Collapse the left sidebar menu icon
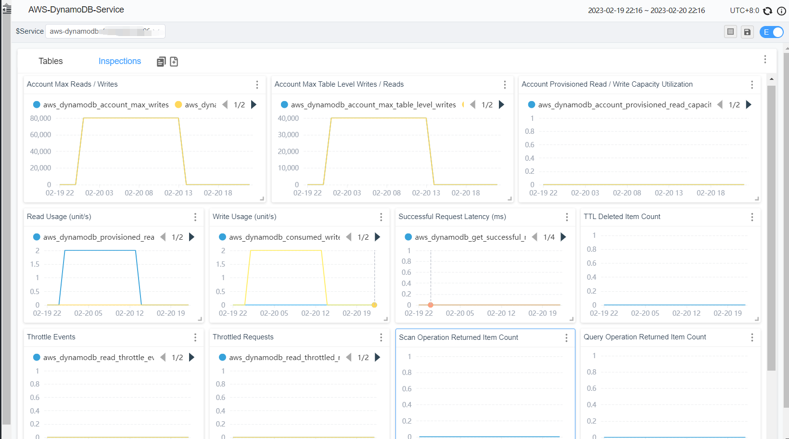This screenshot has height=439, width=789. (7, 9)
